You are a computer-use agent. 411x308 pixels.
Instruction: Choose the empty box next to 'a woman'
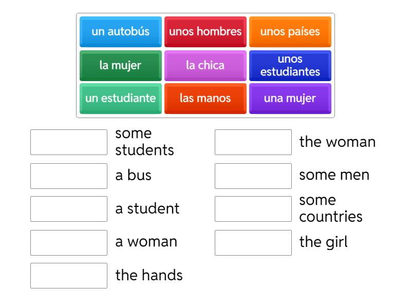69,242
